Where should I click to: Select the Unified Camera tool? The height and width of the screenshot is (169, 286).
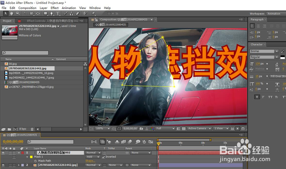tap(32, 13)
